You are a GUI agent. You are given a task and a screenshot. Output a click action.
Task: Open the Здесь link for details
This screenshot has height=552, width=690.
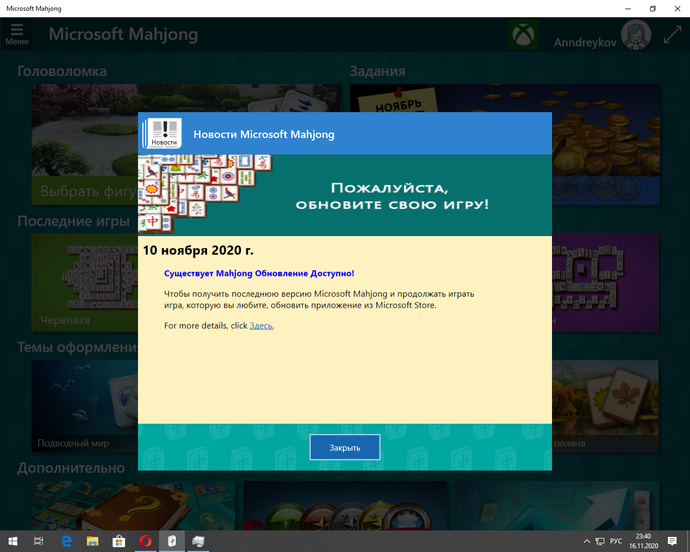pos(261,326)
